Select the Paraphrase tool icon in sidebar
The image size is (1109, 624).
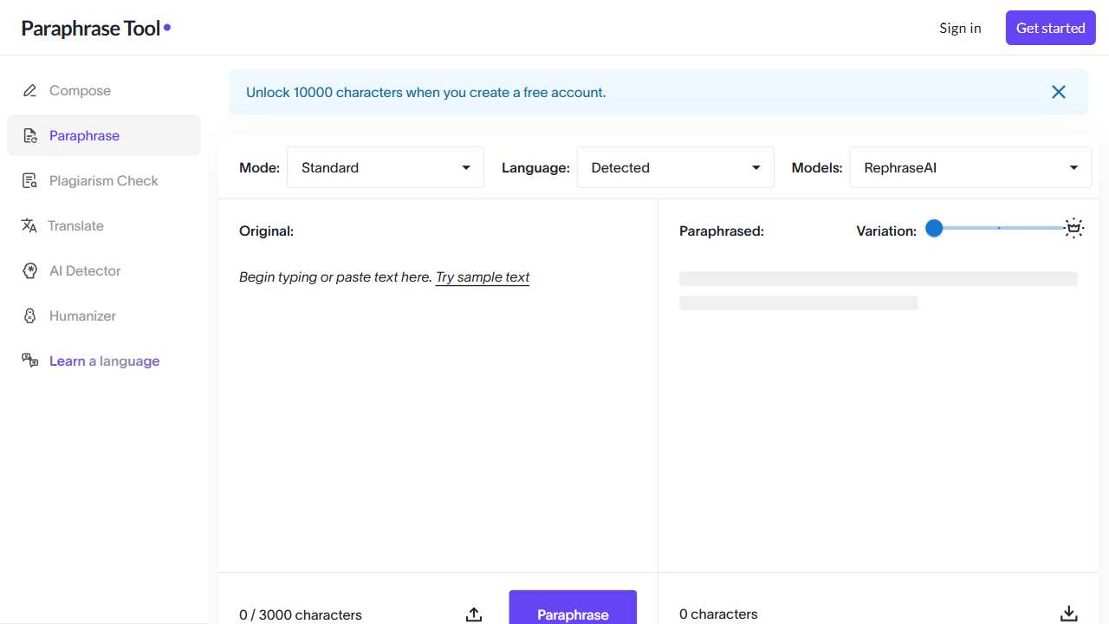click(x=31, y=135)
